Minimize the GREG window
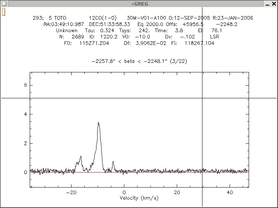The height and width of the screenshot is (208, 278). tap(267, 4)
